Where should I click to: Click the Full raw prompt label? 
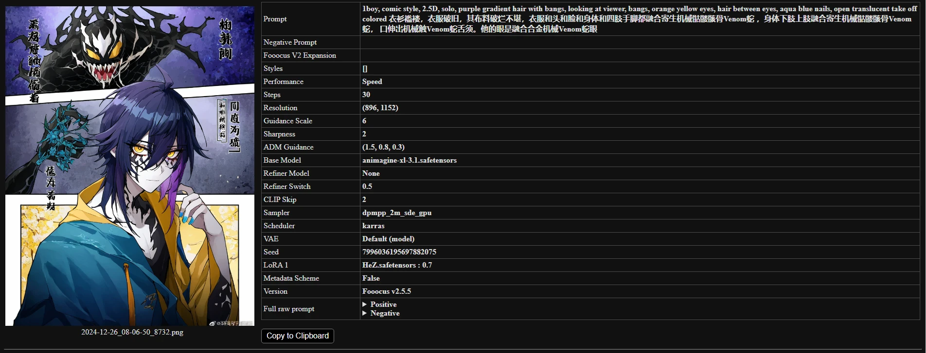(x=289, y=309)
